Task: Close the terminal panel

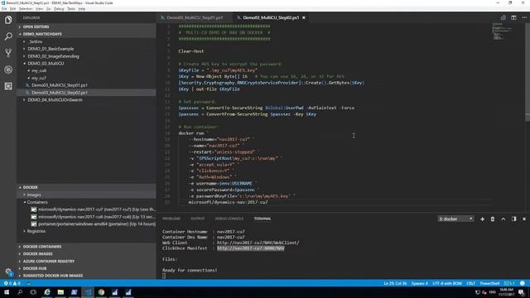Action: 524,219
